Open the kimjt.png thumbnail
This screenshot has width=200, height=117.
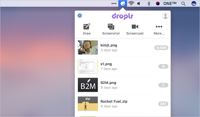pyautogui.click(x=88, y=47)
